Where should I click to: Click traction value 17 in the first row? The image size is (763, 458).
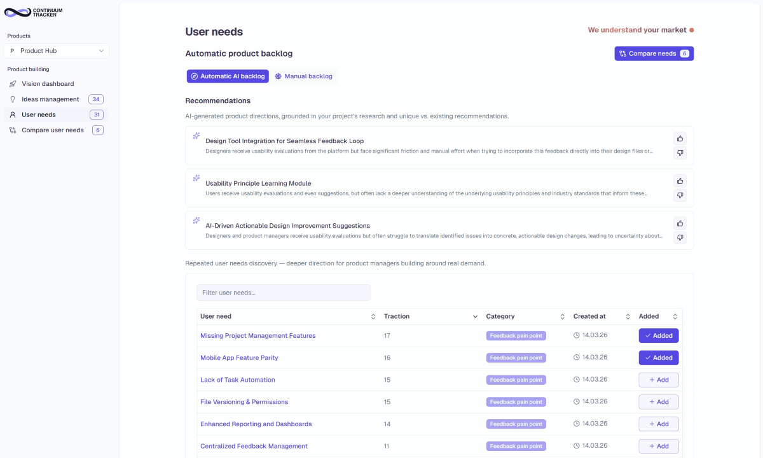(387, 336)
